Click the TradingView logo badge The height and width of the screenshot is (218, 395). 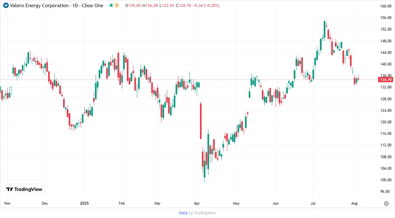(x=24, y=189)
